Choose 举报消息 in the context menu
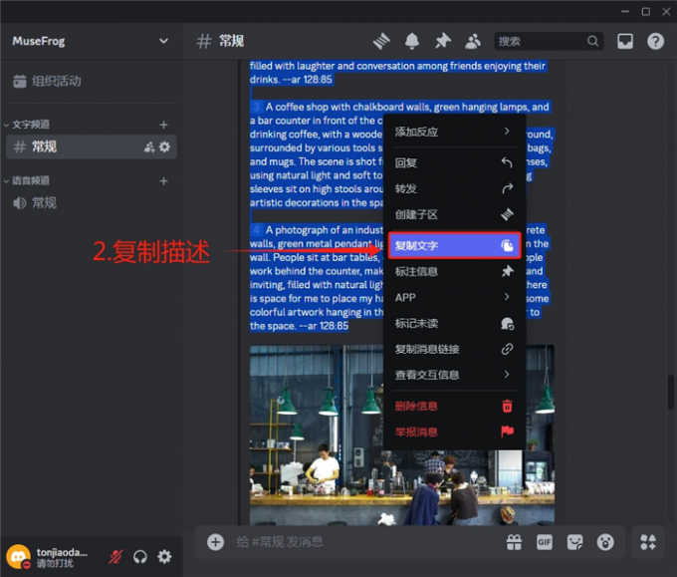The width and height of the screenshot is (677, 577). (454, 432)
